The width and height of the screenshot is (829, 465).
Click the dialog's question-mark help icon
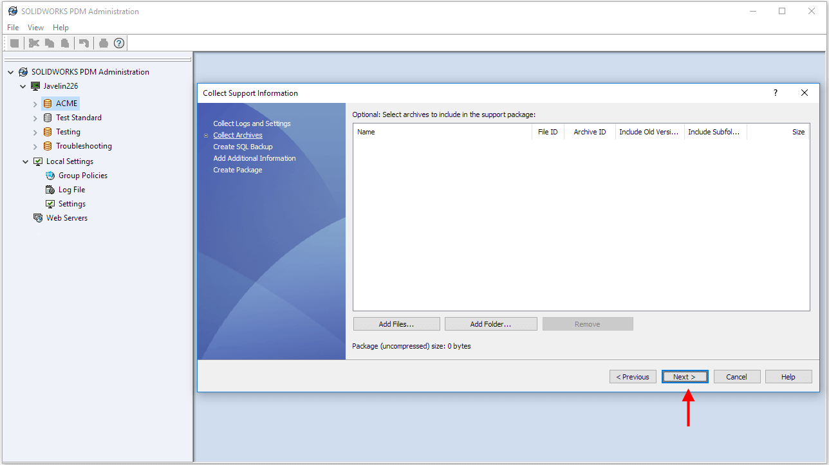[776, 93]
